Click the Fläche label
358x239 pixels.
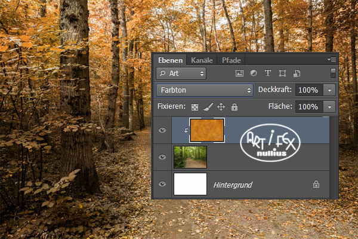[x=280, y=106]
